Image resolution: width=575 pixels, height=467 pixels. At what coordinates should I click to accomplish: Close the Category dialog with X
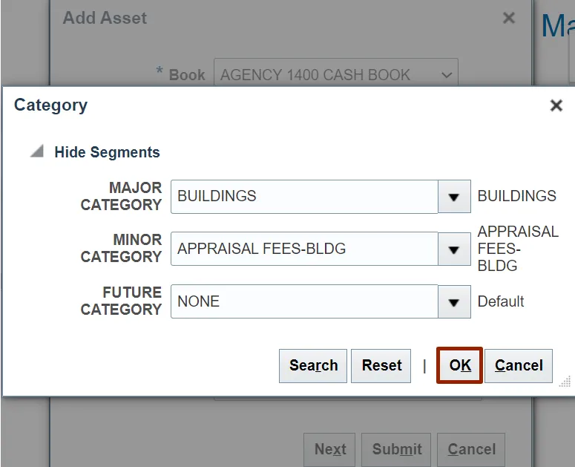pos(556,105)
